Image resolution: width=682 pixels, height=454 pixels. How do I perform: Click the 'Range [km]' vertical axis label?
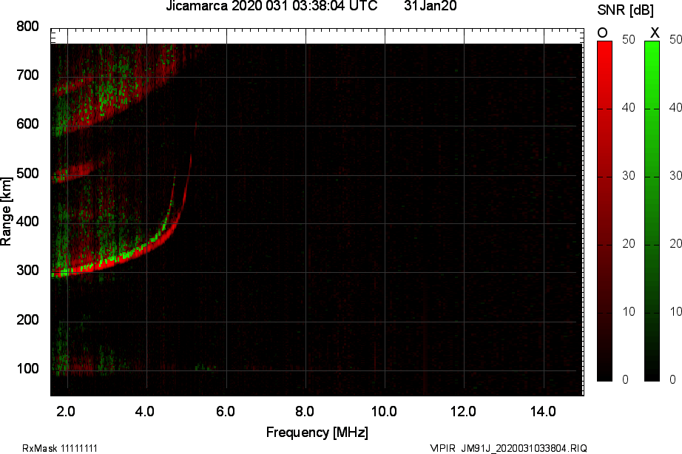coord(6,211)
